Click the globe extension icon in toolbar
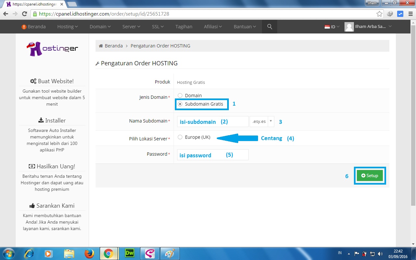The height and width of the screenshot is (260, 416). click(390, 14)
